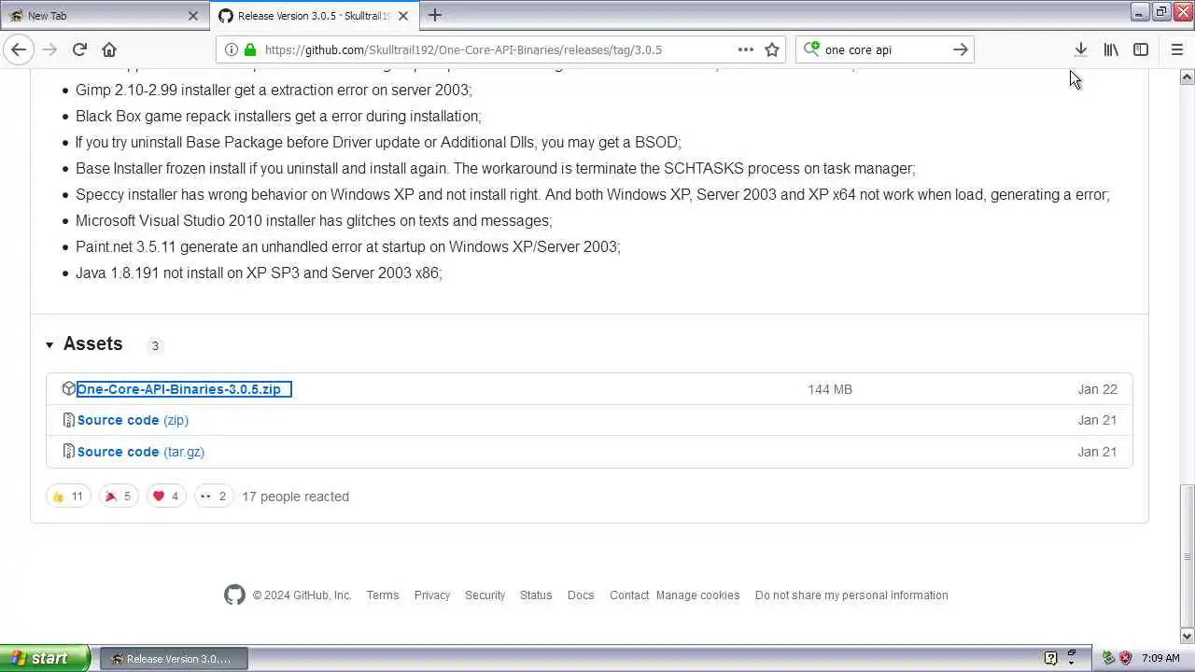Click the 7:09 AM taskbar clock

click(x=1160, y=658)
